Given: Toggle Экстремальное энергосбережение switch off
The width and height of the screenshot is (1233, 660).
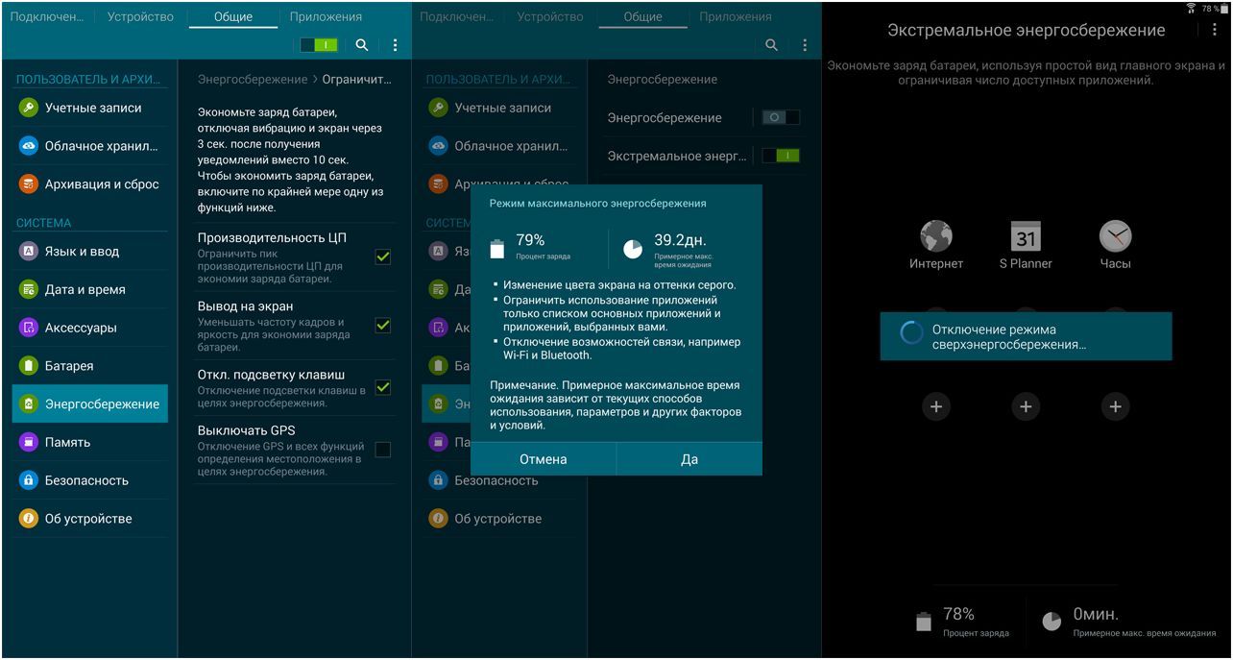Looking at the screenshot, I should click(x=781, y=154).
